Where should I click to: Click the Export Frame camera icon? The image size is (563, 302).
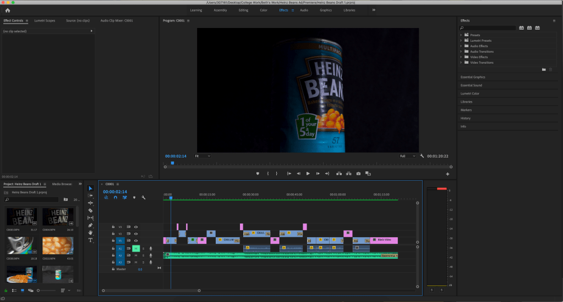click(x=358, y=174)
